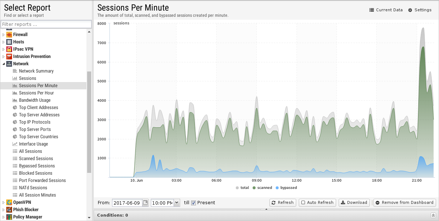Click Remove from Dashboard button
The width and height of the screenshot is (439, 221).
click(404, 202)
